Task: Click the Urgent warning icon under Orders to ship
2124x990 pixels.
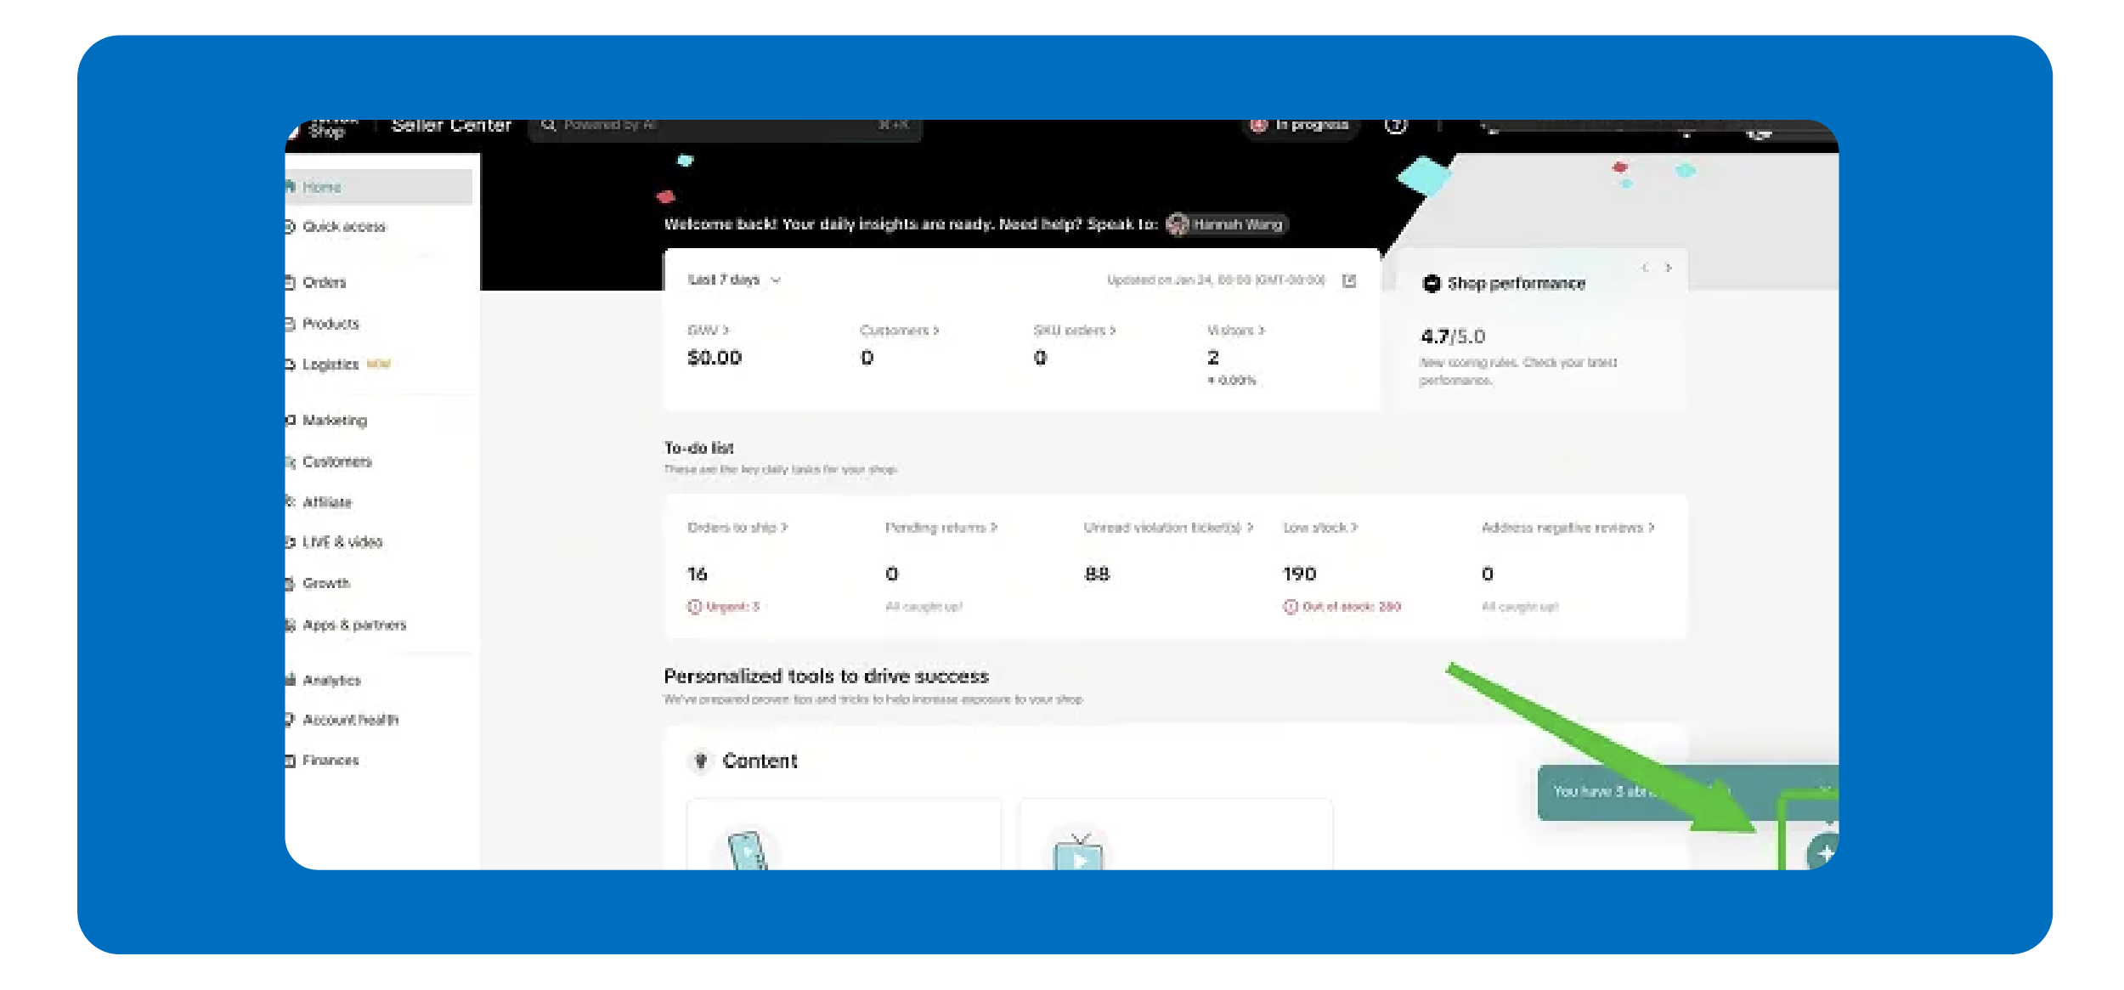Action: pos(694,607)
